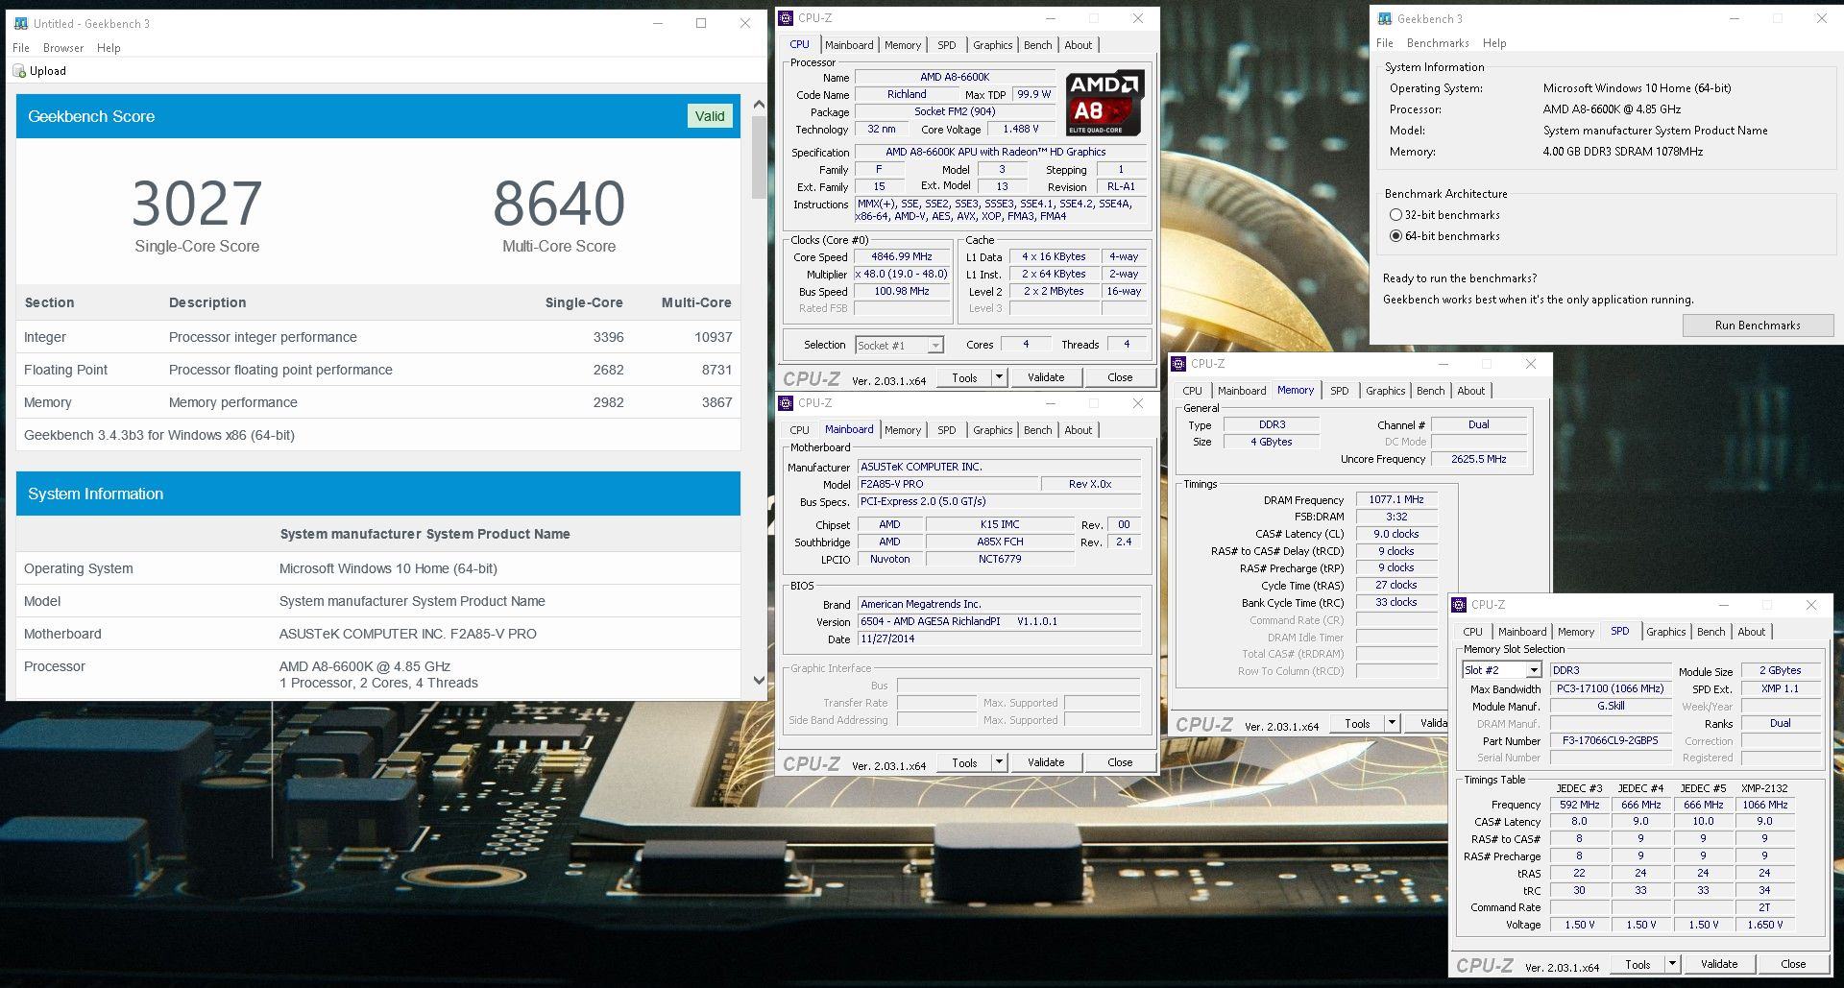
Task: Click the Run Benchmarks button
Action: [x=1758, y=325]
